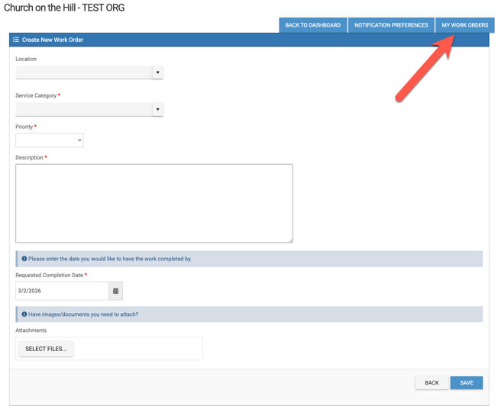The height and width of the screenshot is (406, 495).
Task: Focus the Service Category combo box field
Action: (84, 109)
